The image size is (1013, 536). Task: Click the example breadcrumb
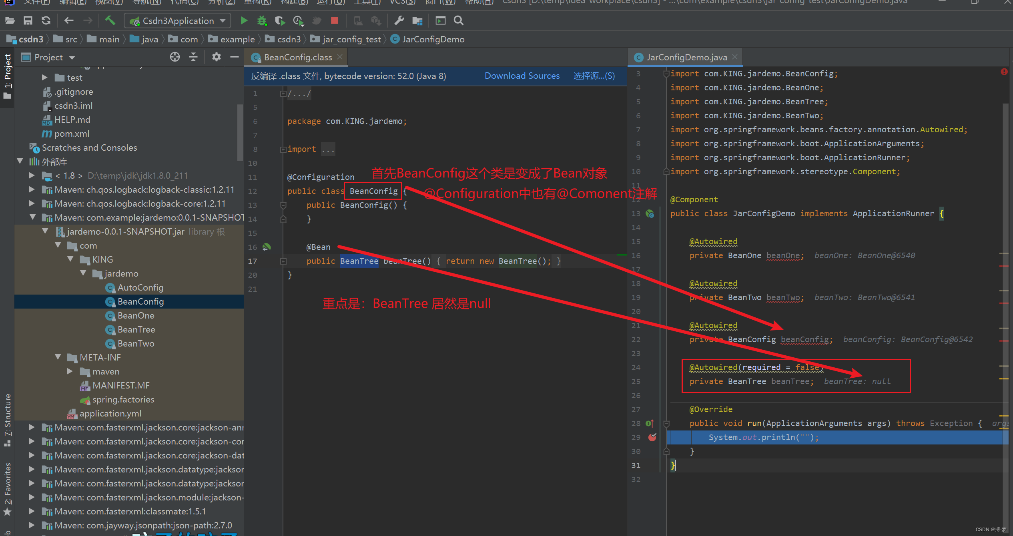pos(232,39)
